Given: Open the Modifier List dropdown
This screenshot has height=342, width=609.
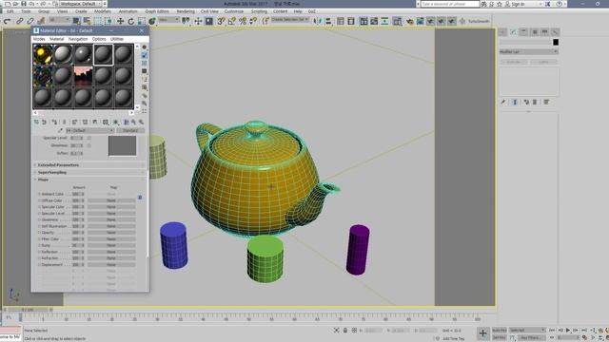Looking at the screenshot, I should pos(529,51).
